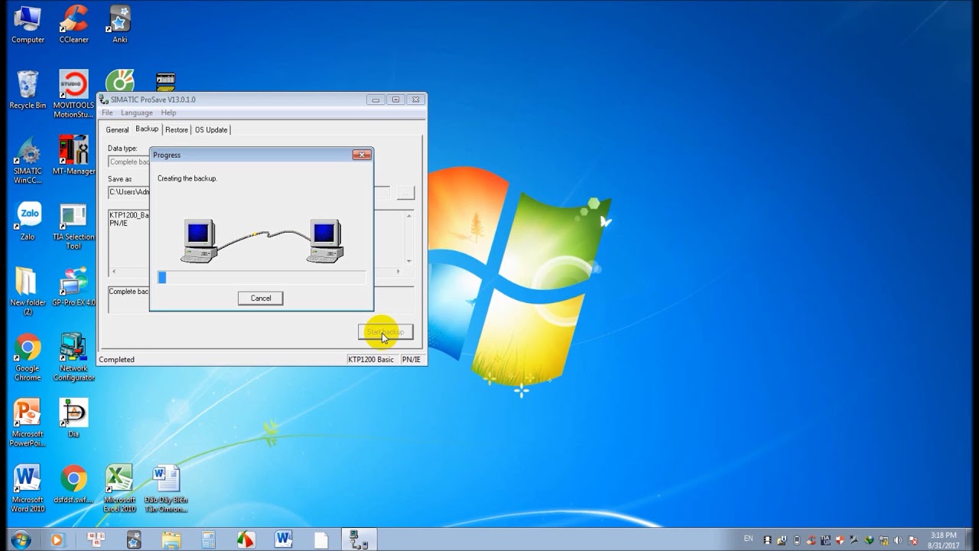Cancel the backup in the Progress dialog
The width and height of the screenshot is (979, 551).
tap(261, 298)
